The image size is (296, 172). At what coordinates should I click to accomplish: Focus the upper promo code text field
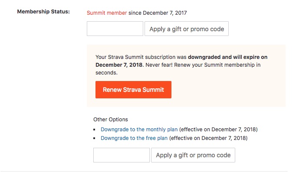[115, 29]
